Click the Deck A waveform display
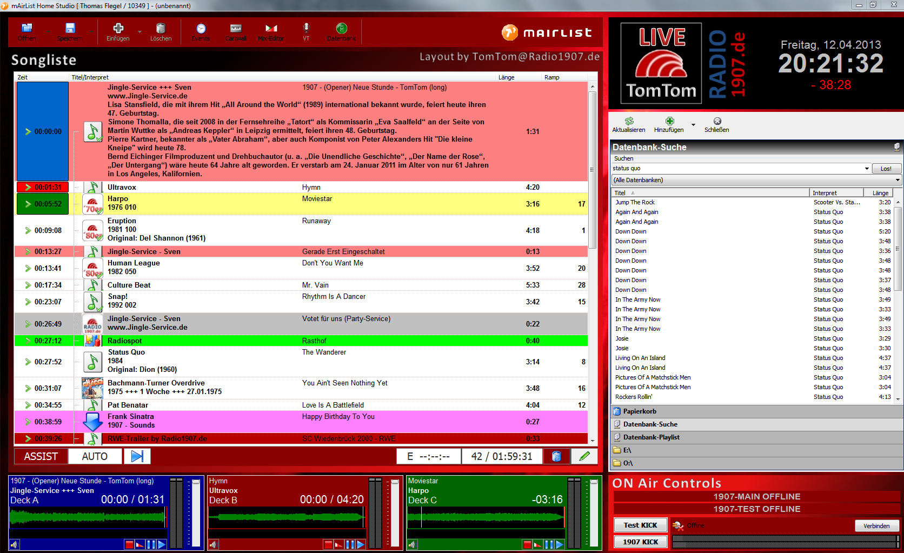This screenshot has height=553, width=904. (88, 518)
